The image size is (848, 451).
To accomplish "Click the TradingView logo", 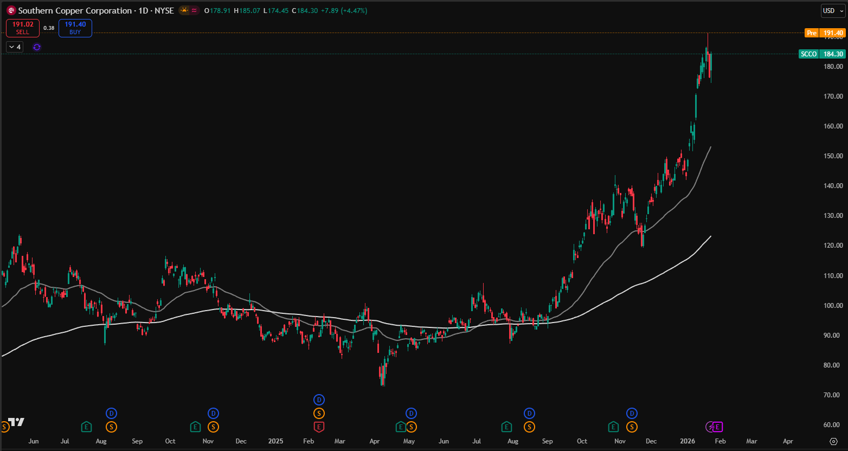I will coord(16,422).
